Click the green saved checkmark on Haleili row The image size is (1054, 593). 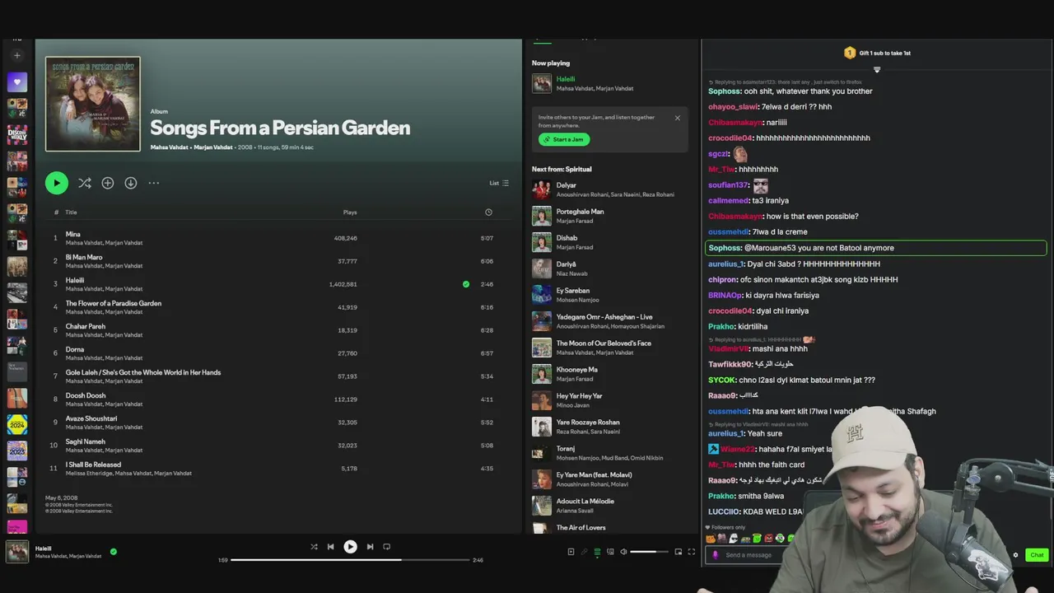pos(466,284)
